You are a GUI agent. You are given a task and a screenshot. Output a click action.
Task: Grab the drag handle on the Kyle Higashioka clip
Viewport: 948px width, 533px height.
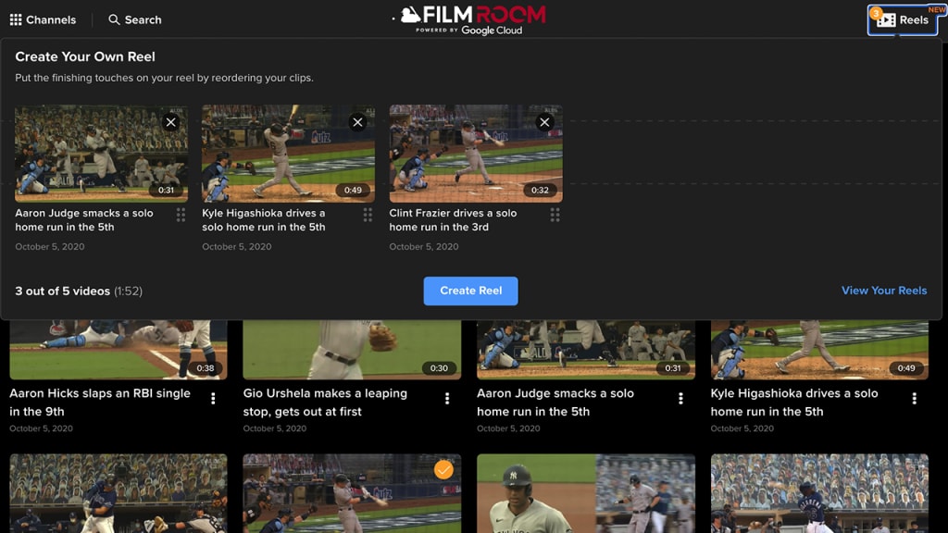point(366,215)
